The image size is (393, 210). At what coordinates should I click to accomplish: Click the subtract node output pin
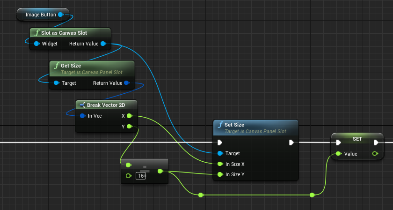(160, 171)
